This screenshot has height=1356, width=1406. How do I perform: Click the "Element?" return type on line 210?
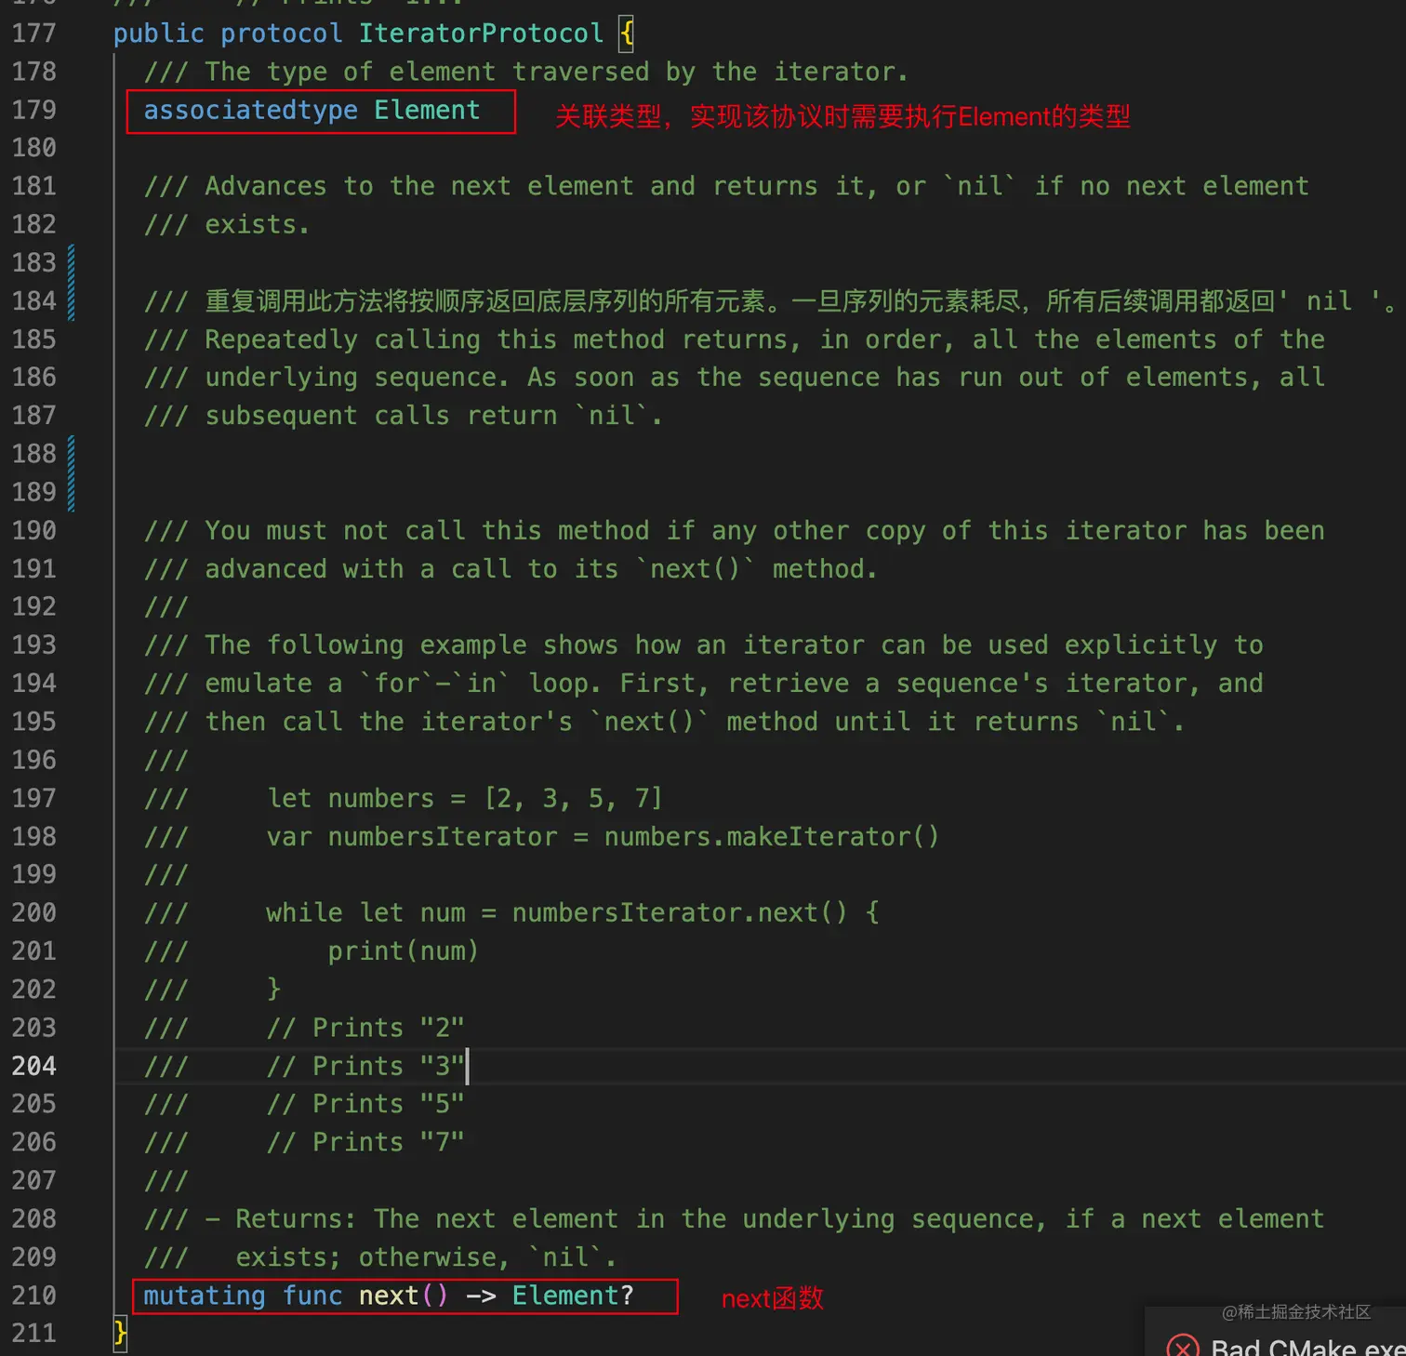[x=573, y=1296]
